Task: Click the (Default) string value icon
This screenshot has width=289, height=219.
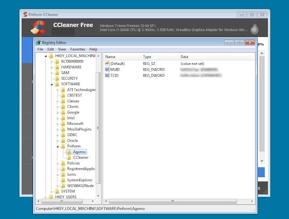Action: point(107,64)
